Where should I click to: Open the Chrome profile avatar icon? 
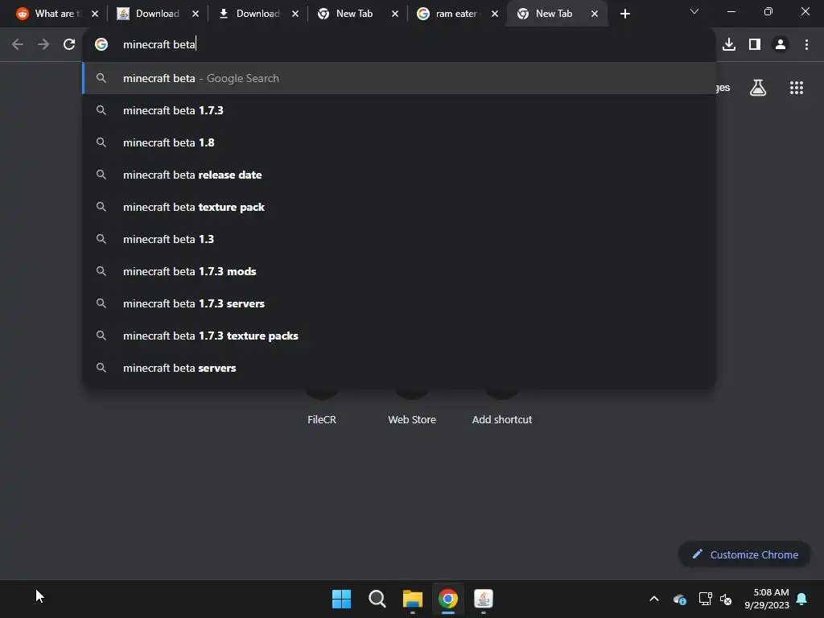pos(781,44)
